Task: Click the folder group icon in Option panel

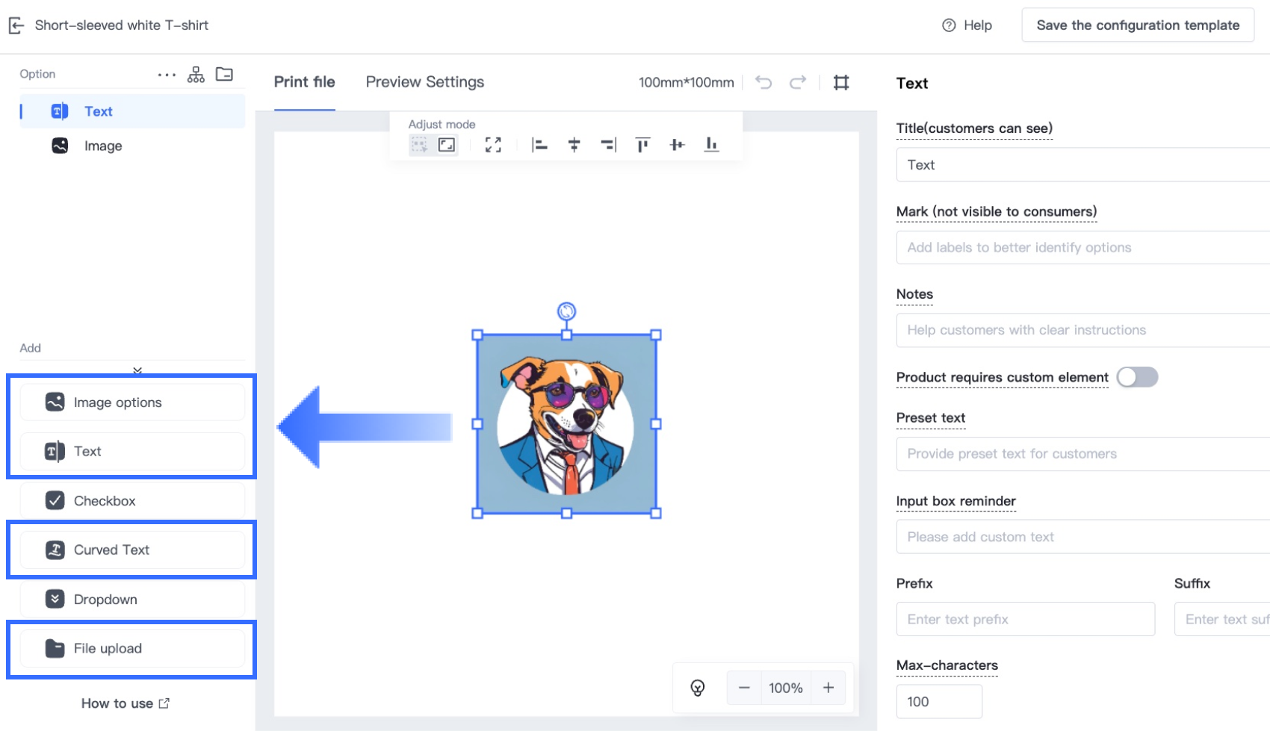Action: tap(224, 74)
